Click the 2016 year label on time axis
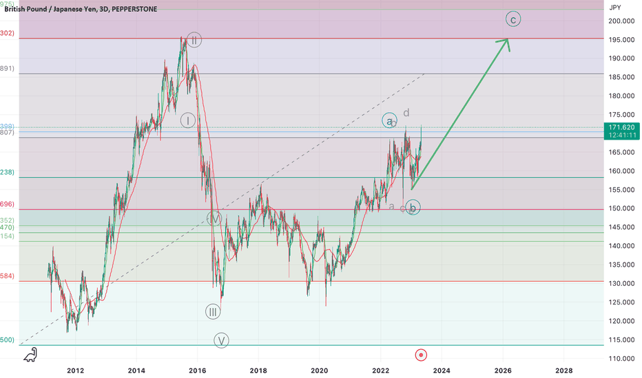The image size is (642, 378). [x=197, y=370]
